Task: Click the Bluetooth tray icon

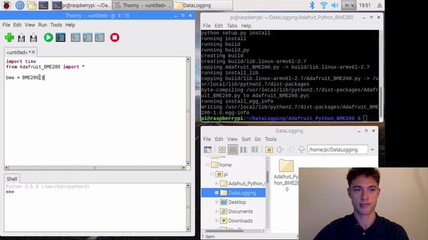Action: pyautogui.click(x=312, y=5)
